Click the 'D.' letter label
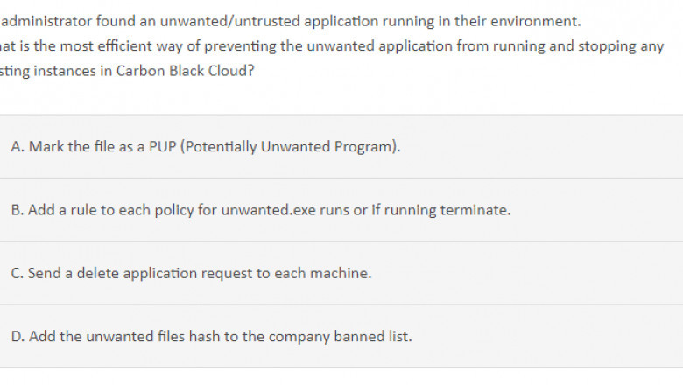The width and height of the screenshot is (683, 385). click(18, 337)
